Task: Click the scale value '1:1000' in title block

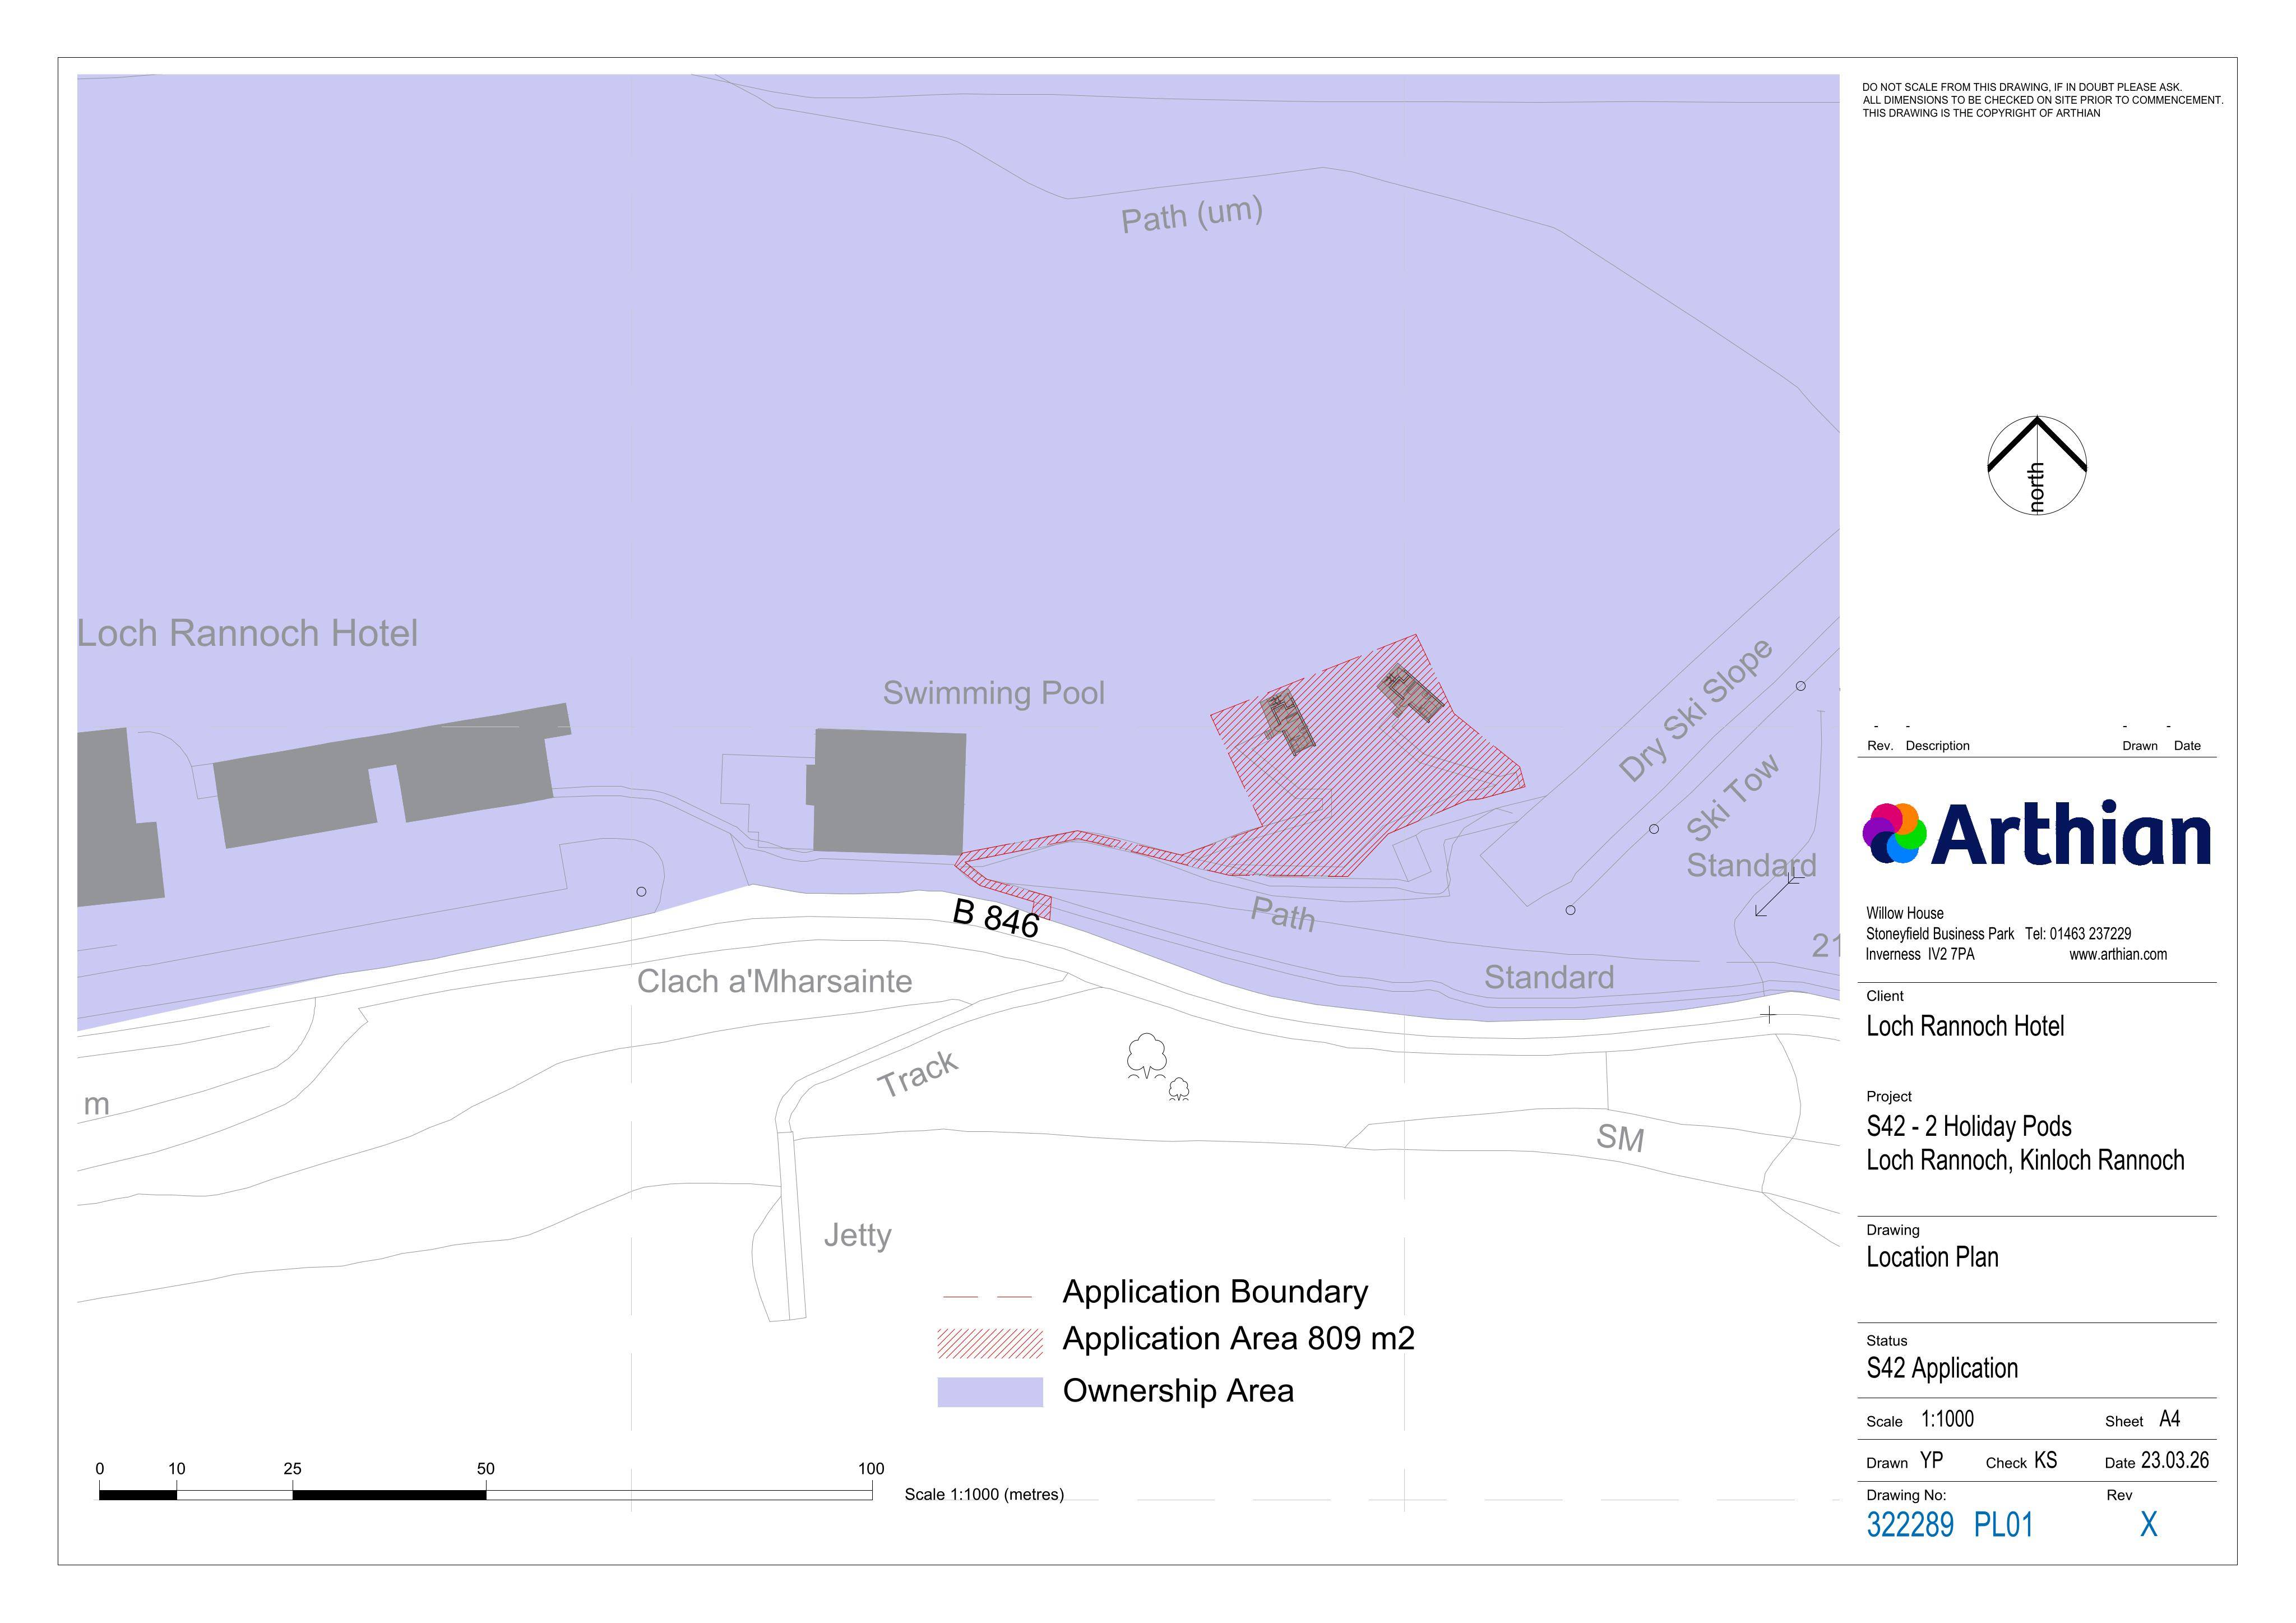Action: [x=1947, y=1419]
